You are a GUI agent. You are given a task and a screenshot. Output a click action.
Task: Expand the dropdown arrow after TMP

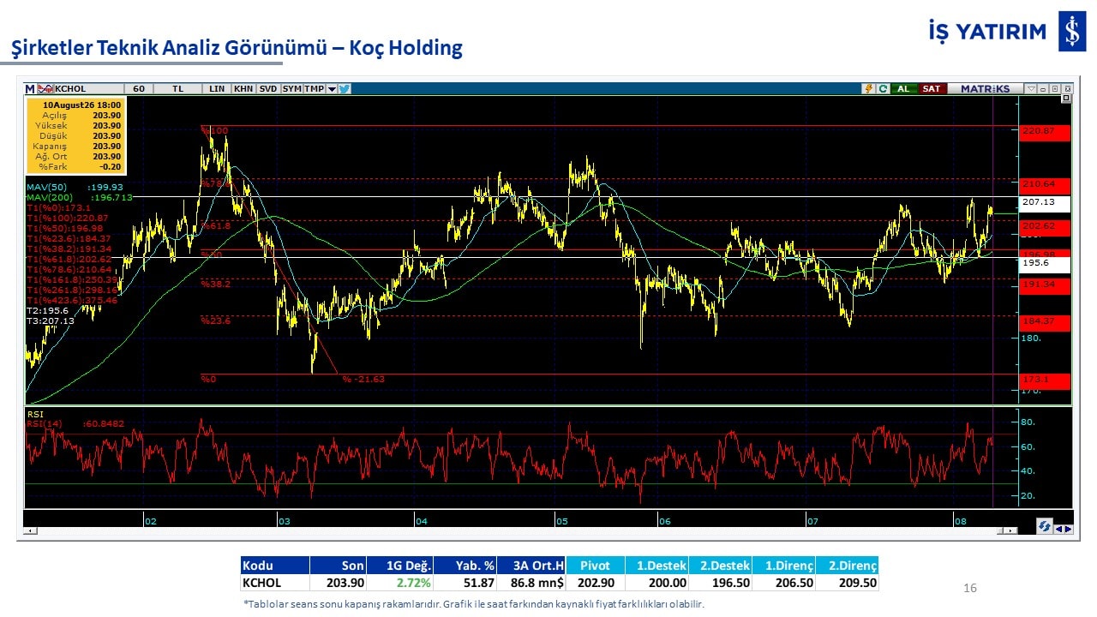tap(332, 88)
